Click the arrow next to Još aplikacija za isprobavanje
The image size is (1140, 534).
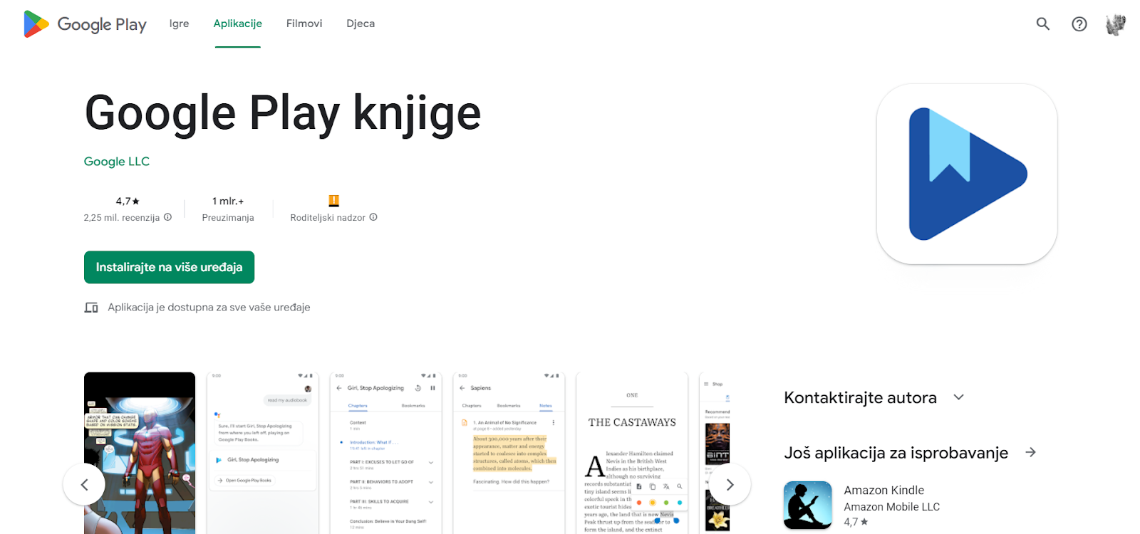point(1030,452)
